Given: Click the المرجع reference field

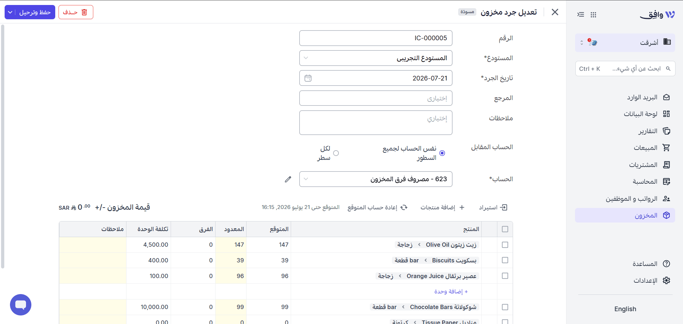Looking at the screenshot, I should point(376,98).
